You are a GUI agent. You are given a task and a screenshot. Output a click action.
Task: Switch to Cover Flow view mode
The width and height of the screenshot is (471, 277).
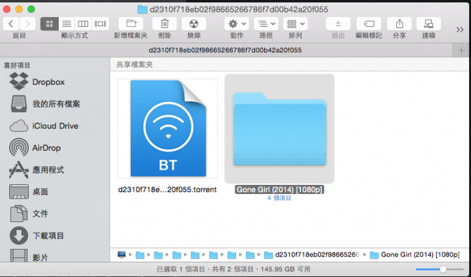pos(100,24)
